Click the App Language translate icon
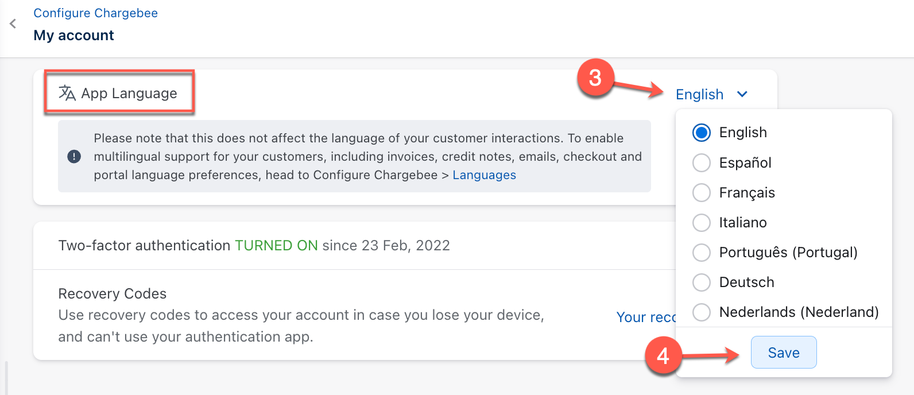 67,93
